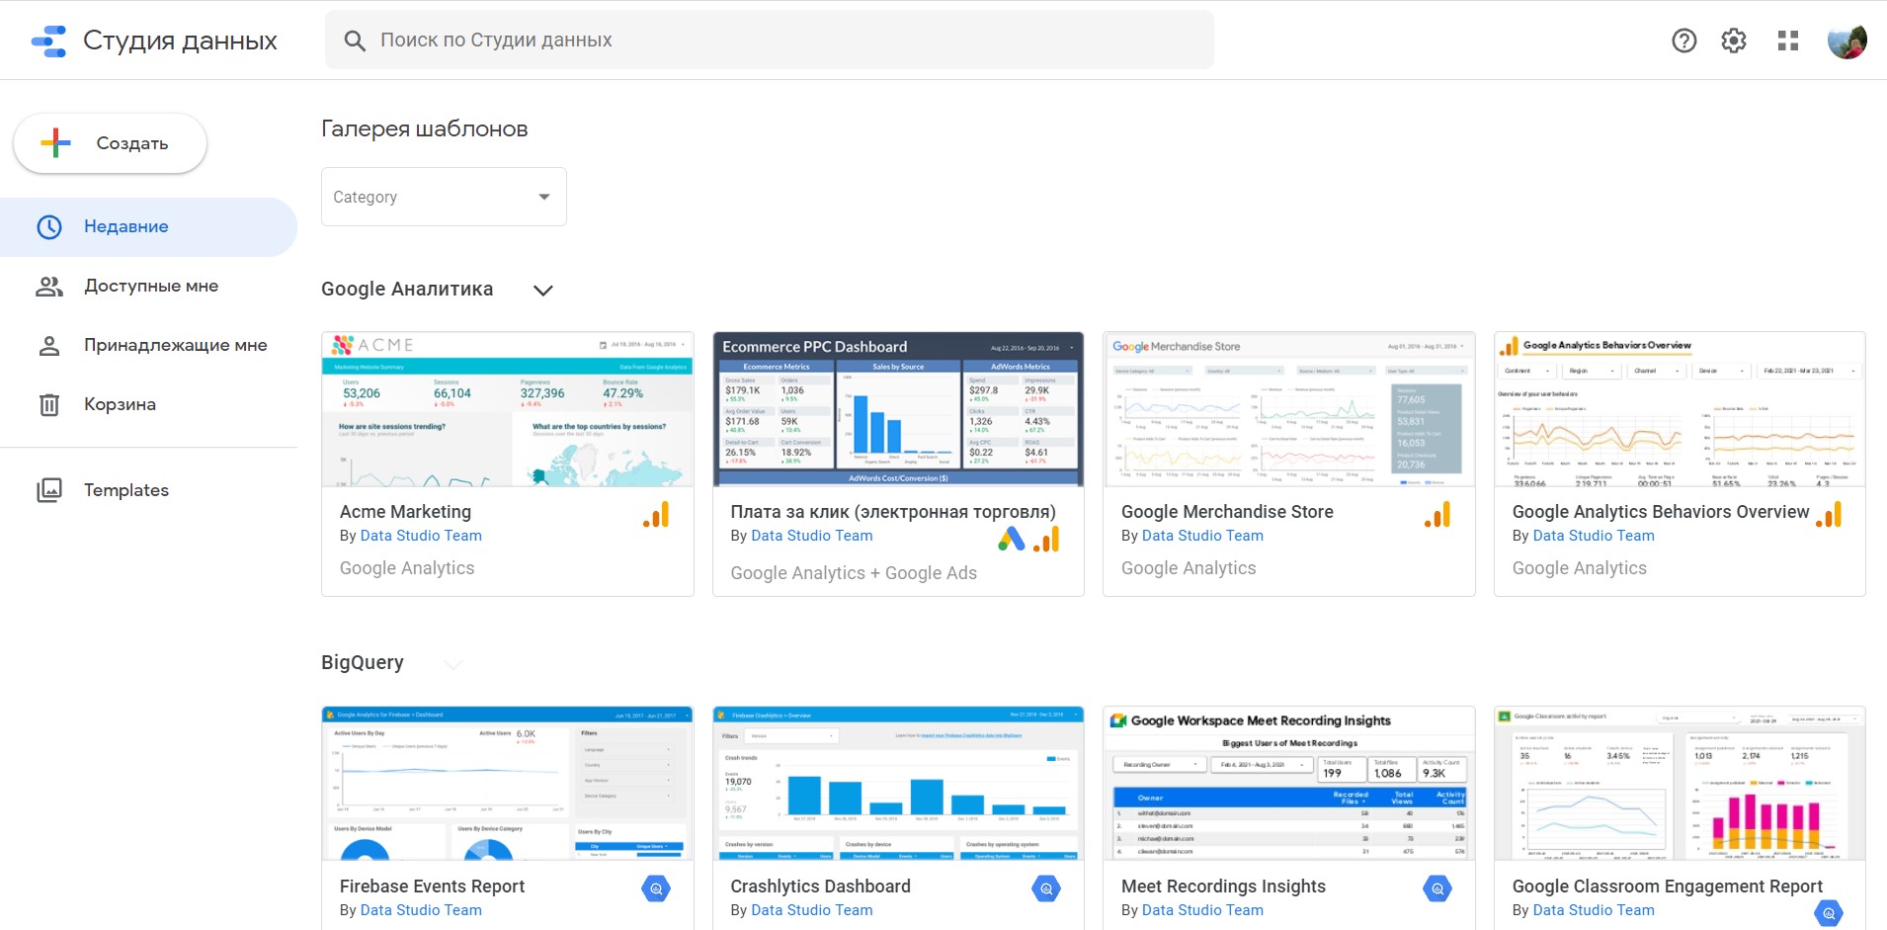Open Data Studio Team link under Google Merchandise Store

click(1202, 536)
